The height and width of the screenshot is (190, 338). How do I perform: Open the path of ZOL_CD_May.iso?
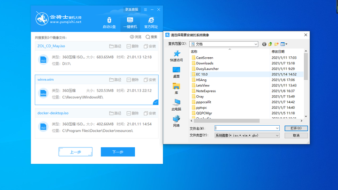pyautogui.click(x=115, y=46)
